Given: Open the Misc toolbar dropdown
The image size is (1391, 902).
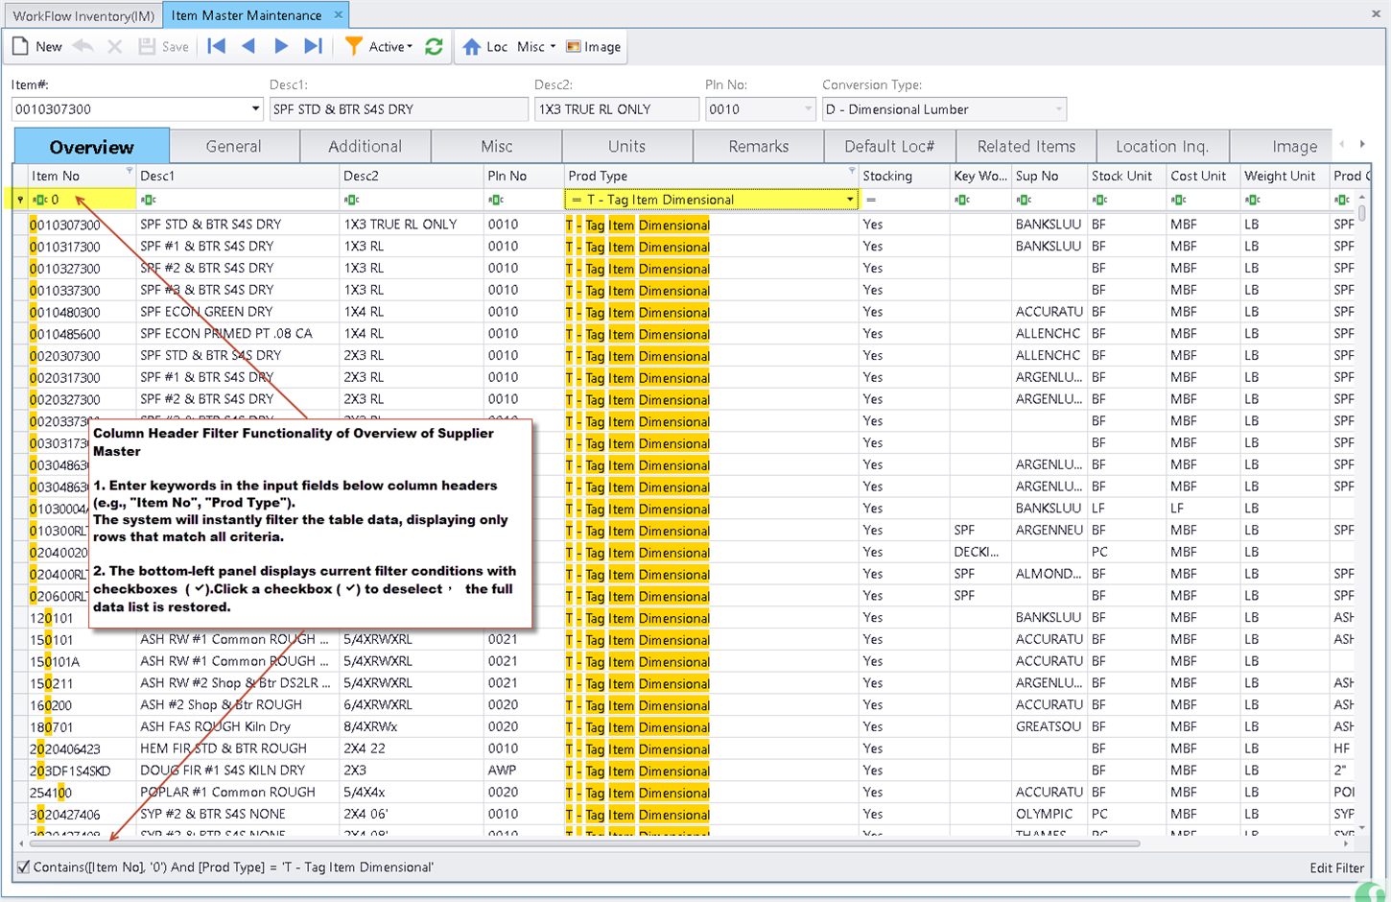Looking at the screenshot, I should point(536,46).
